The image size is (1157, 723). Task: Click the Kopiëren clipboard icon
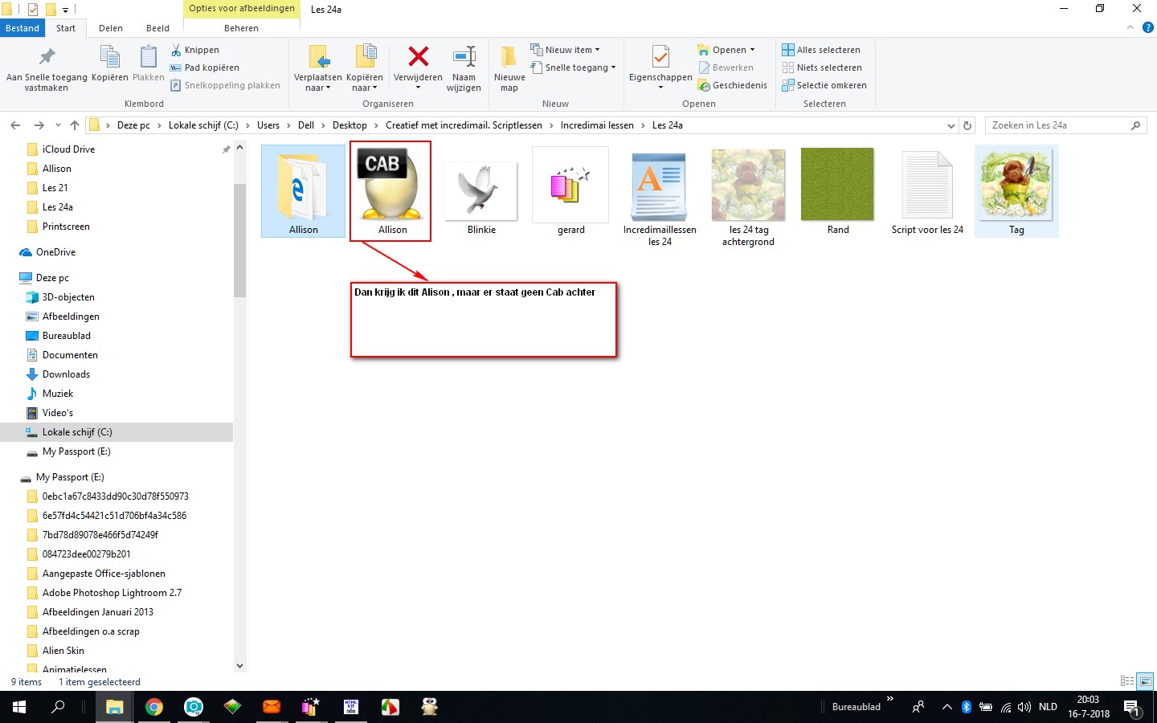coord(110,56)
